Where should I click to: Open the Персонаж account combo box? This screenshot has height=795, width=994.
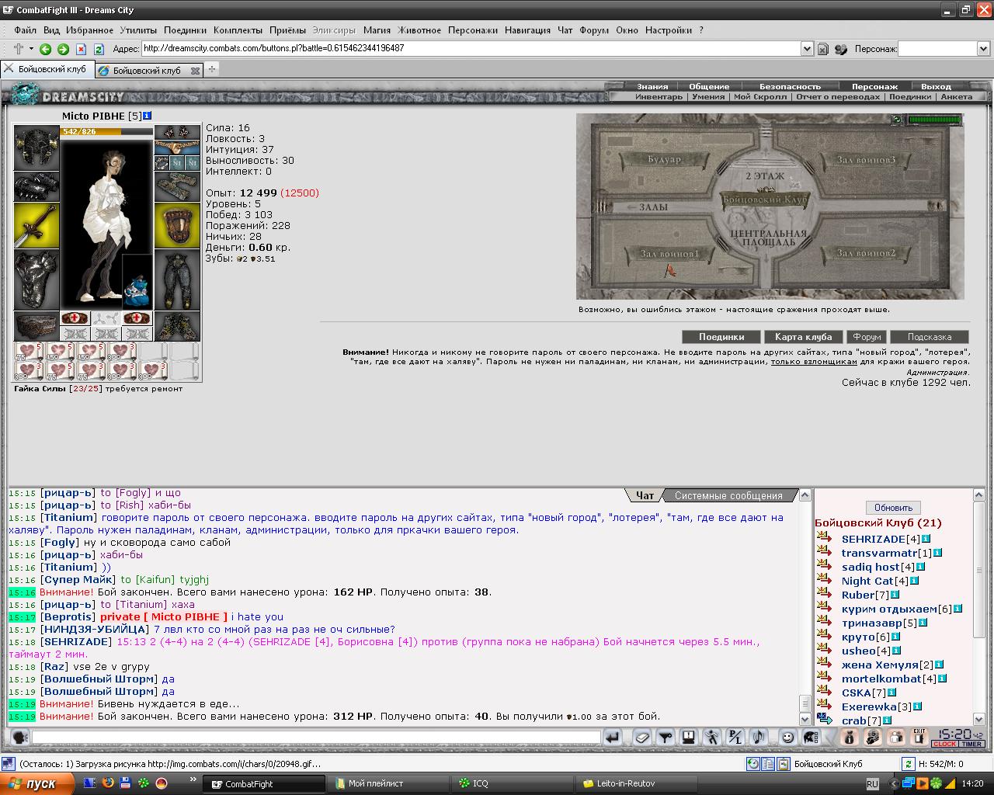[x=944, y=48]
